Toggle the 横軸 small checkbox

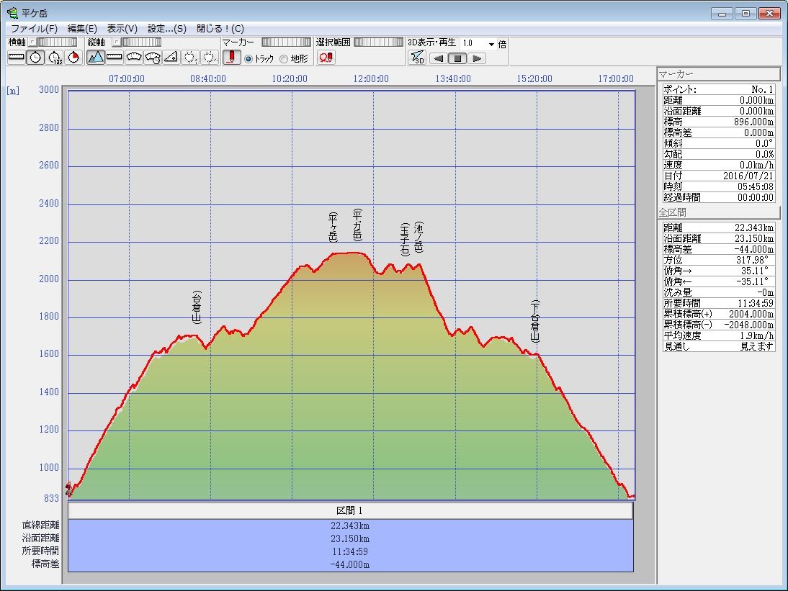coord(32,42)
